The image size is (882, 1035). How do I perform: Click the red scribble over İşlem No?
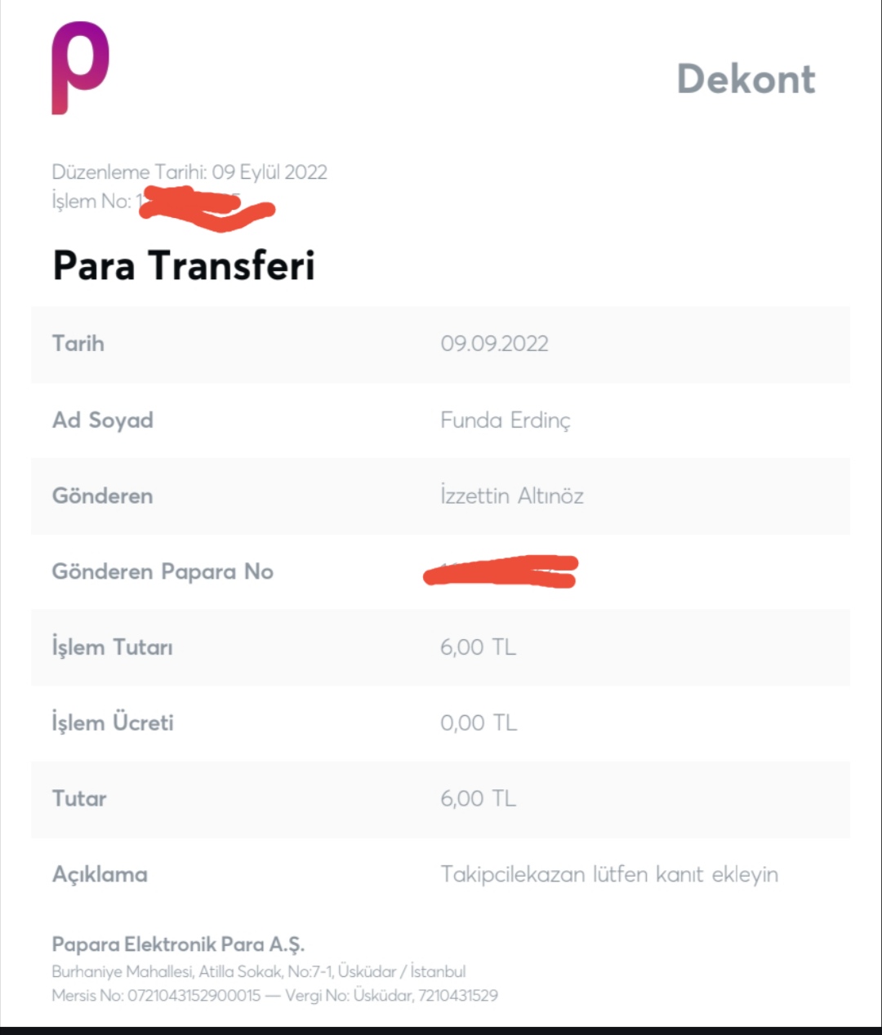click(x=207, y=207)
